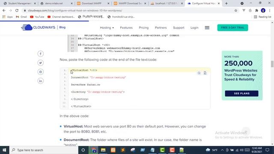The height and width of the screenshot is (154, 274).
Task: Click the taskbar search box
Action: (44, 150)
